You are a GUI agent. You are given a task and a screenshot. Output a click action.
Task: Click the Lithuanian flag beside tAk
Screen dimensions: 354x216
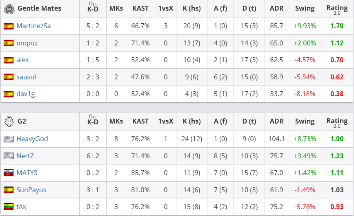(x=8, y=207)
